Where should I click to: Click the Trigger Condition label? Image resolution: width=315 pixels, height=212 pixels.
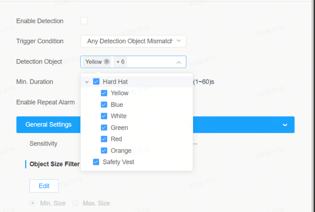click(x=40, y=41)
